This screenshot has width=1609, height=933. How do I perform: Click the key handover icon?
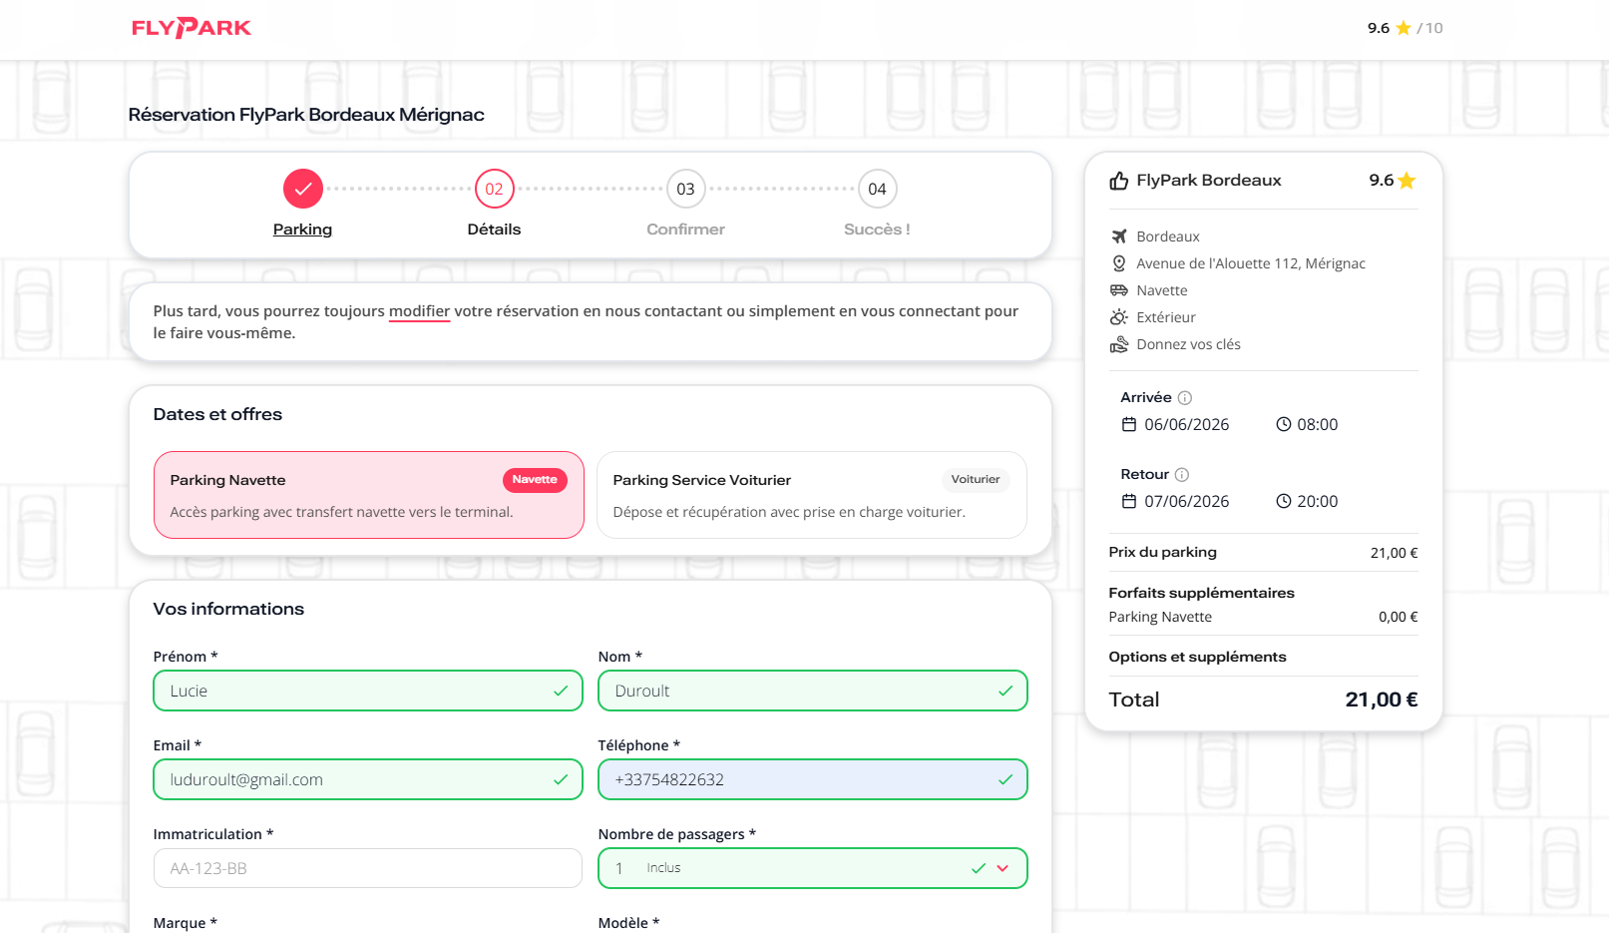point(1119,344)
